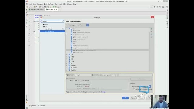This screenshot has height=109, width=194.
Task: Click the Description input field
Action: 126,75
